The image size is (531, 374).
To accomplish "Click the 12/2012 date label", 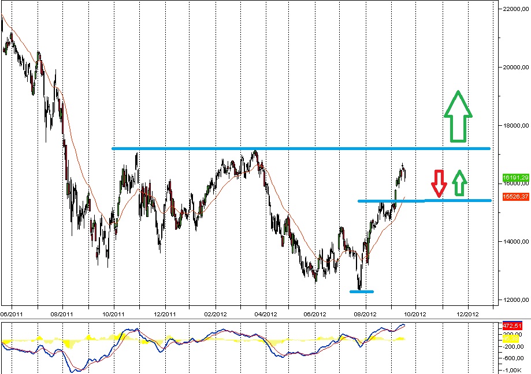I will [467, 314].
